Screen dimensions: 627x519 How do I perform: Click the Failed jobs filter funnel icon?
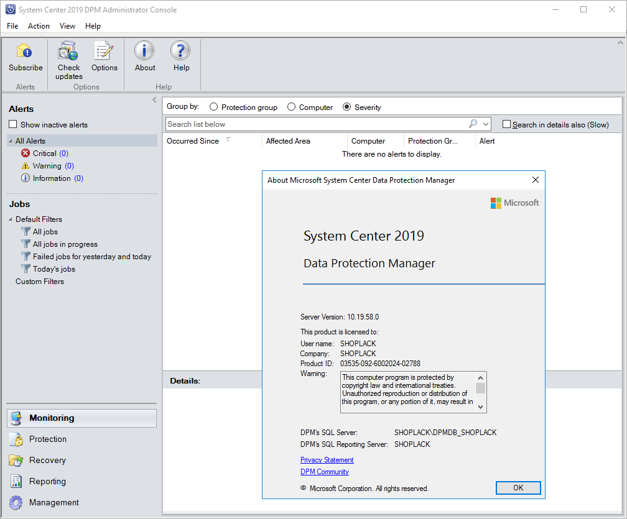click(26, 257)
